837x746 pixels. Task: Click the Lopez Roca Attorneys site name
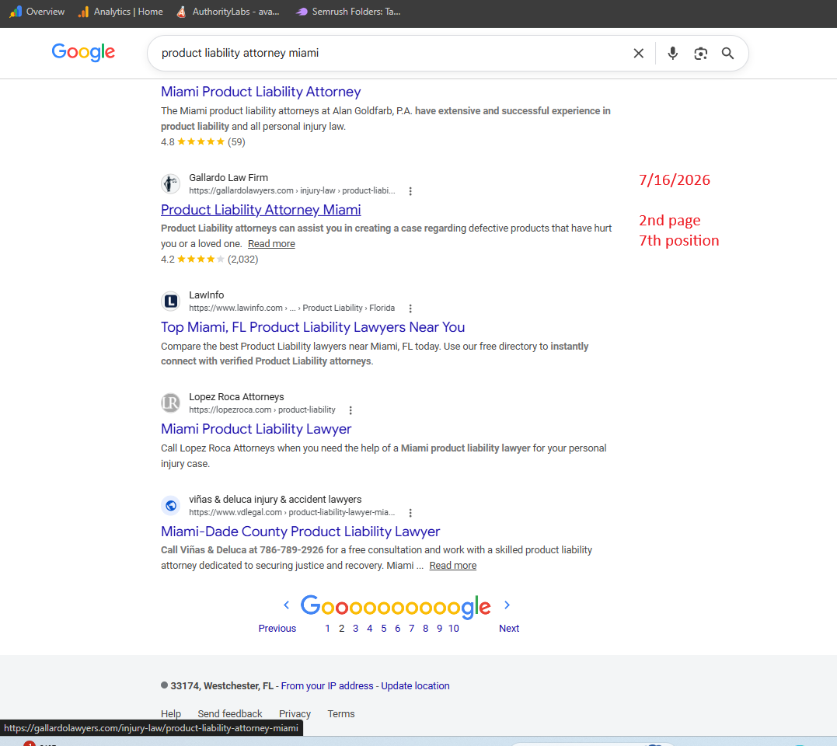(x=236, y=397)
